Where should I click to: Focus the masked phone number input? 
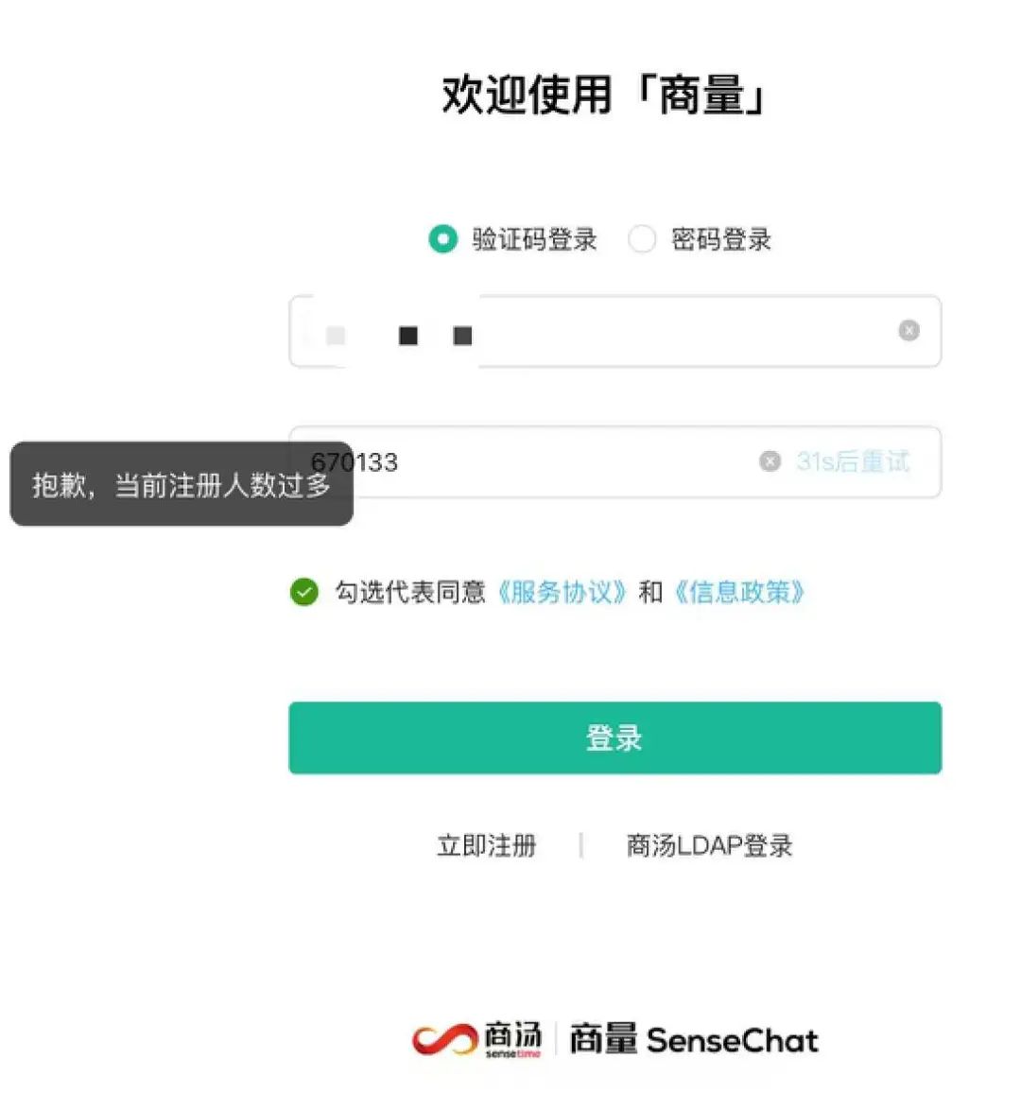[614, 331]
